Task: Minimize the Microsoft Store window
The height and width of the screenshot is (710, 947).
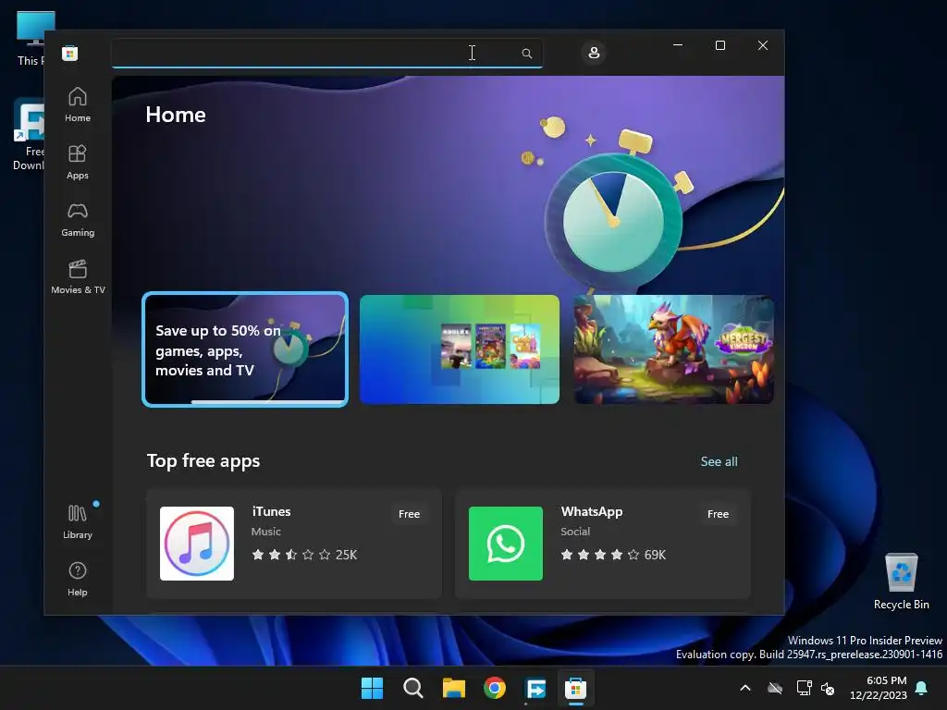Action: [x=678, y=45]
